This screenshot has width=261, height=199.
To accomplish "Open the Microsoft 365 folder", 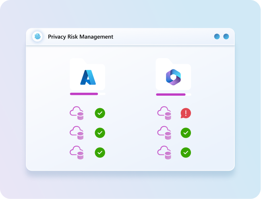I will (173, 74).
